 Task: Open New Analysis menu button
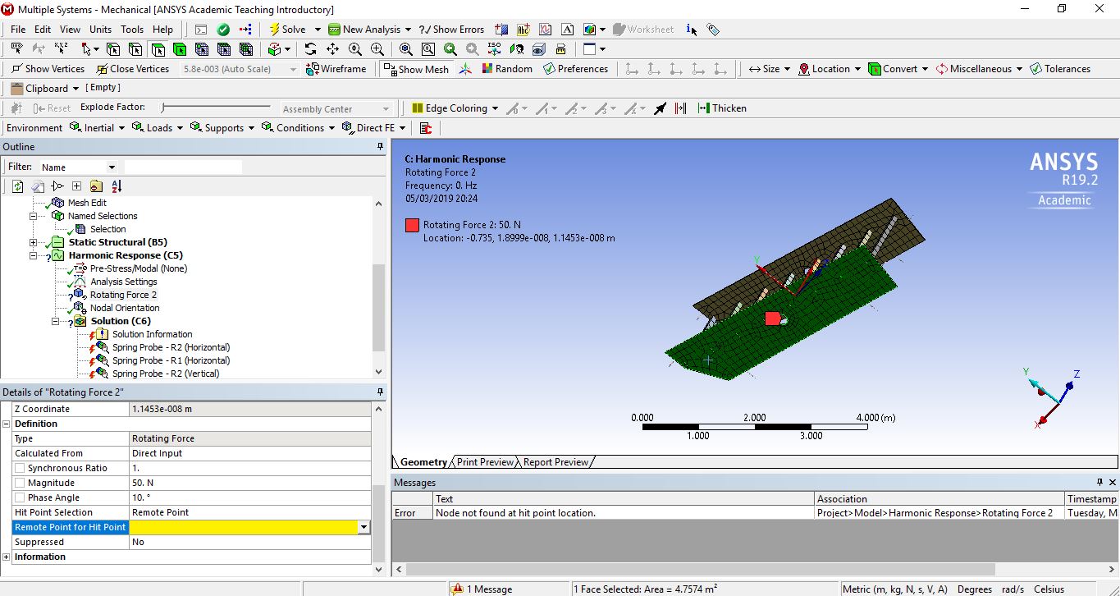point(369,30)
